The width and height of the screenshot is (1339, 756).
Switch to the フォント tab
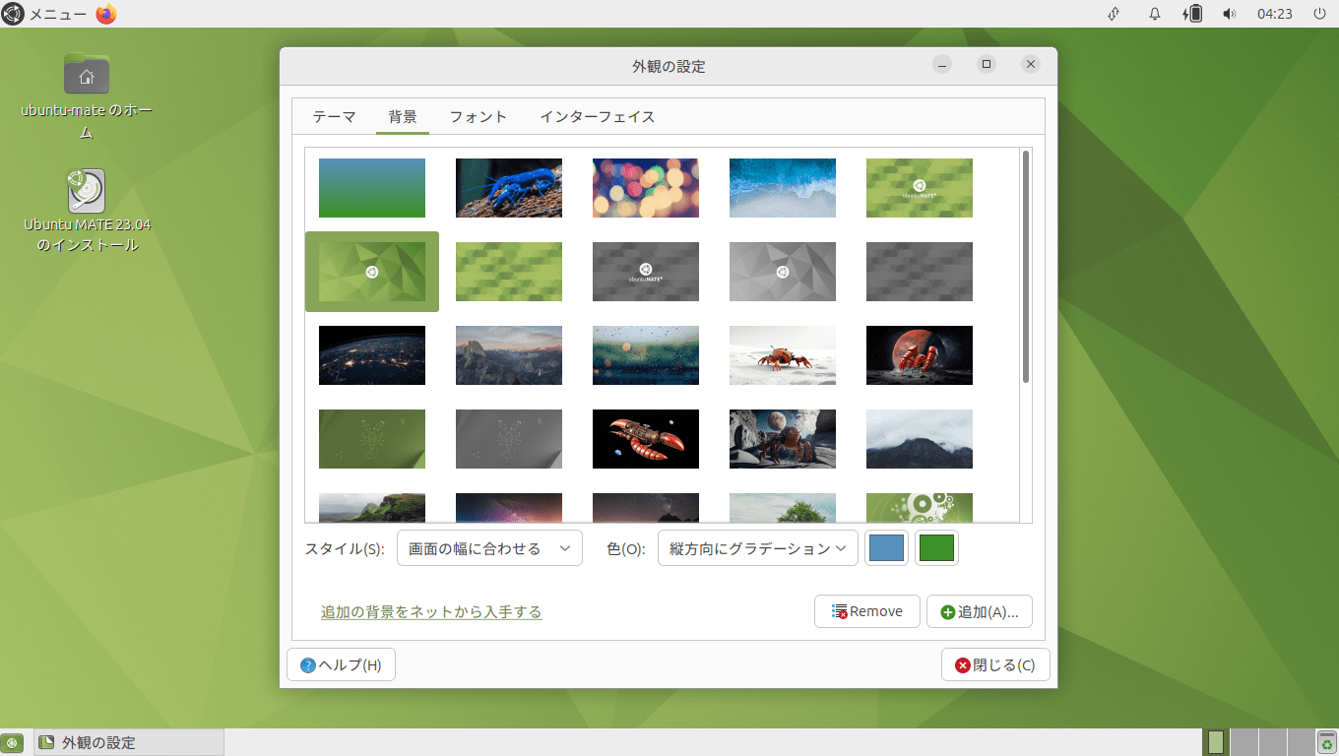(x=478, y=116)
